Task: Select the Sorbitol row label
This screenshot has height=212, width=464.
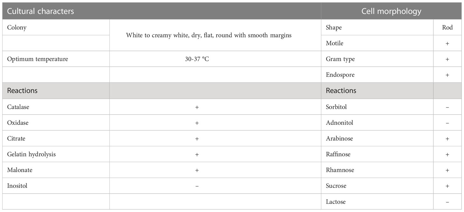Action: tap(336, 107)
